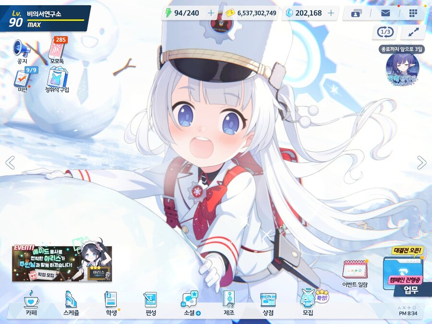Open the 학생 students menu
The height and width of the screenshot is (324, 432).
(x=111, y=303)
